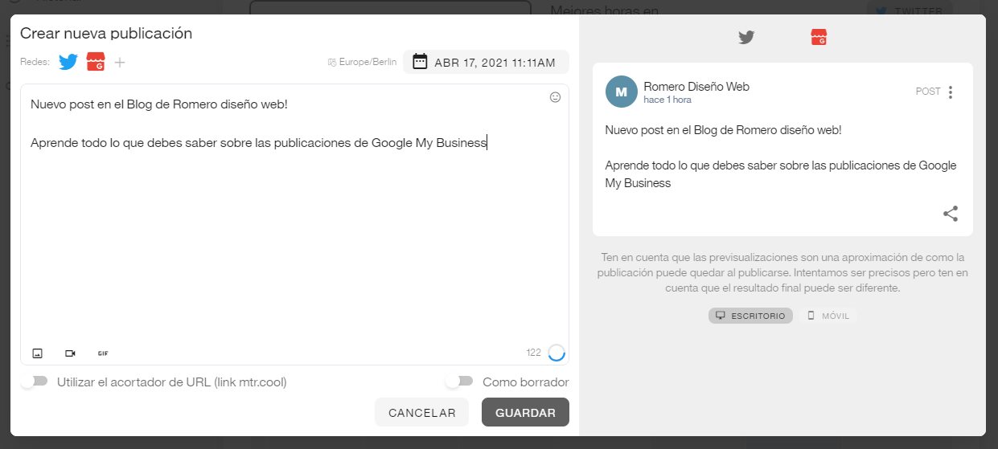
Task: Open the three-dot menu on the preview post
Action: coord(950,92)
